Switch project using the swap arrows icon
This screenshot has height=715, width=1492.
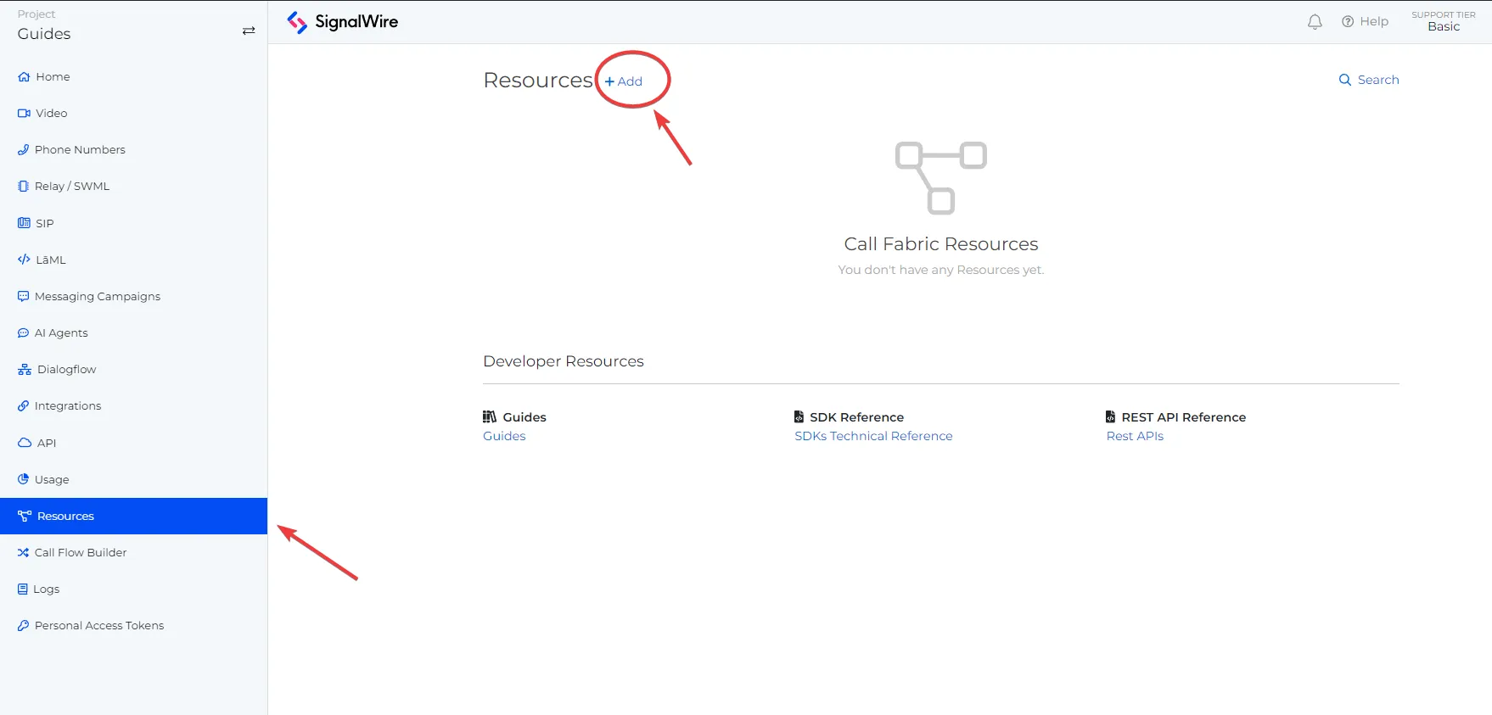pos(249,31)
